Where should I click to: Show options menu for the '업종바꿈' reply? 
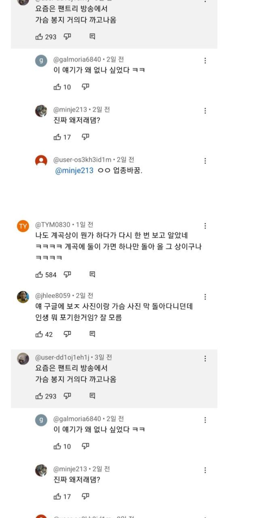205,161
